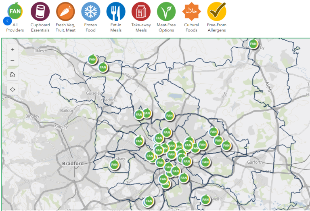310x211 pixels.
Task: Open the FAN marker at top right edge
Action: tap(253, 44)
